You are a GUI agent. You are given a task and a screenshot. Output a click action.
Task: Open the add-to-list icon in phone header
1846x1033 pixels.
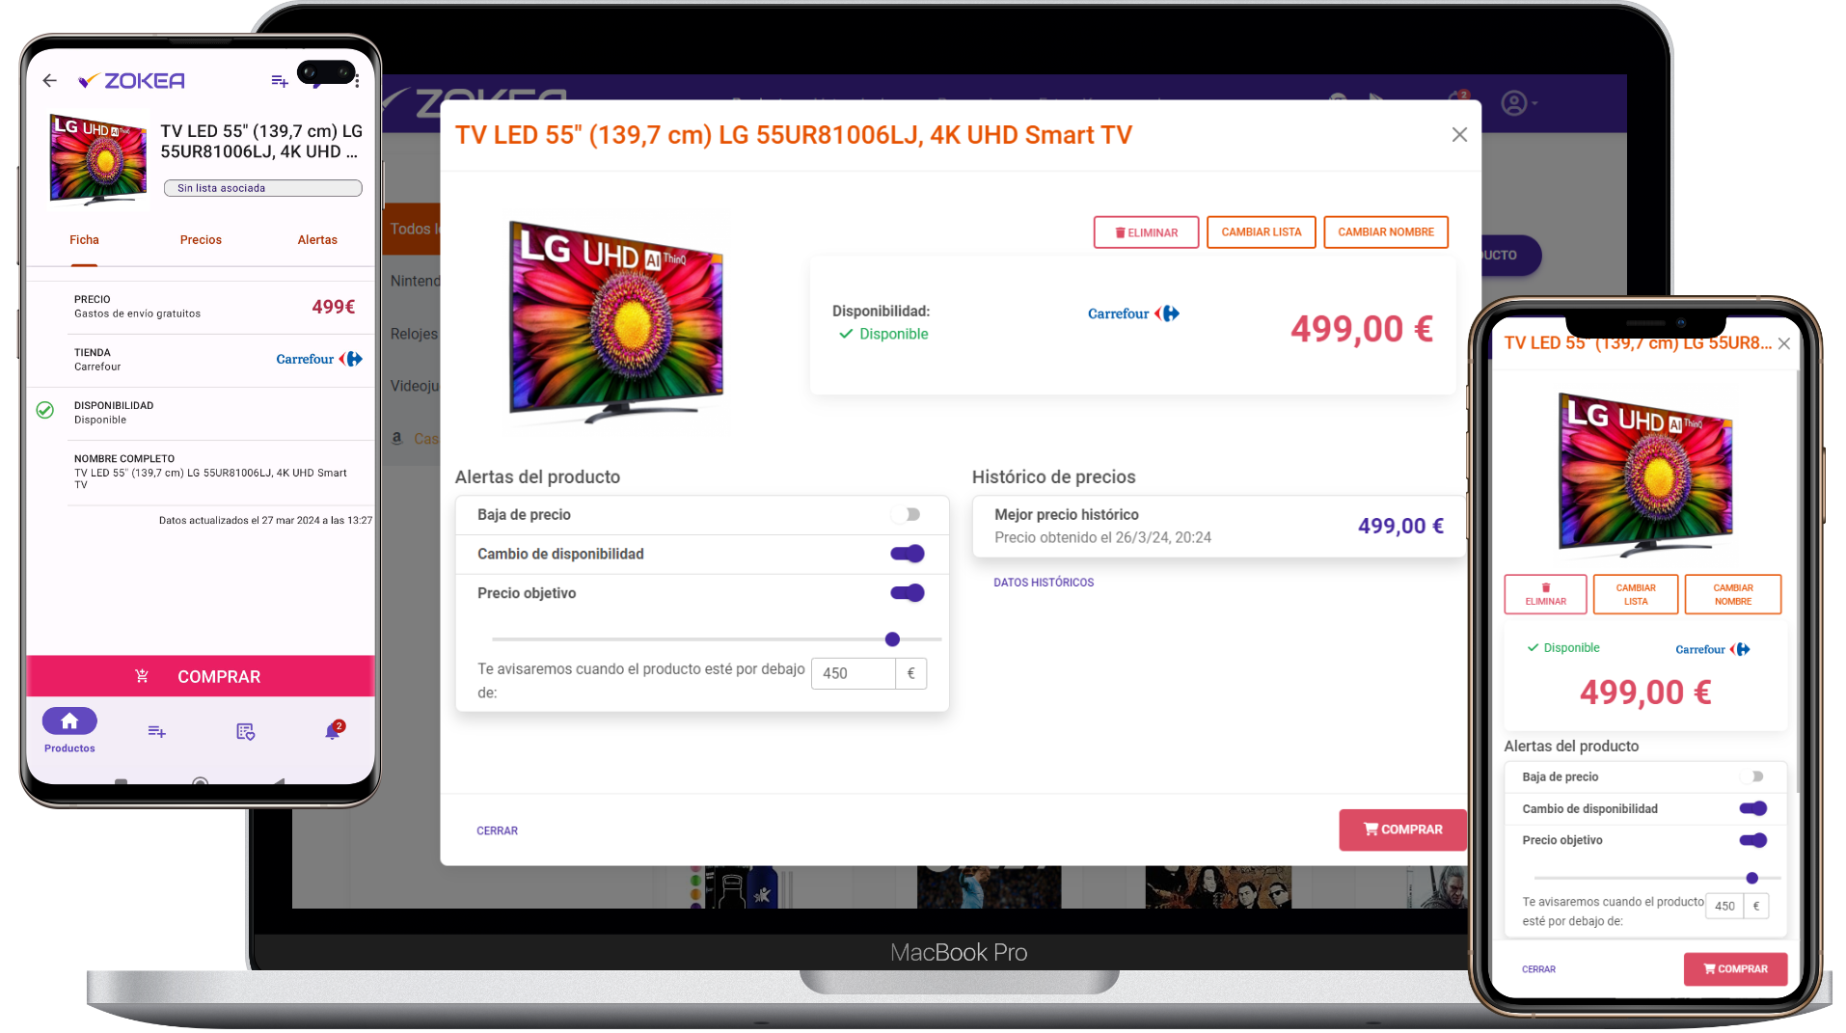coord(280,81)
